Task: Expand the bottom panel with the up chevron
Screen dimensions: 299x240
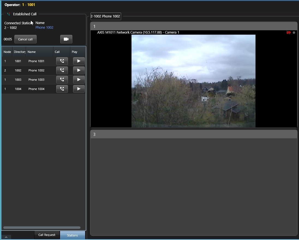Action: click(x=6, y=237)
